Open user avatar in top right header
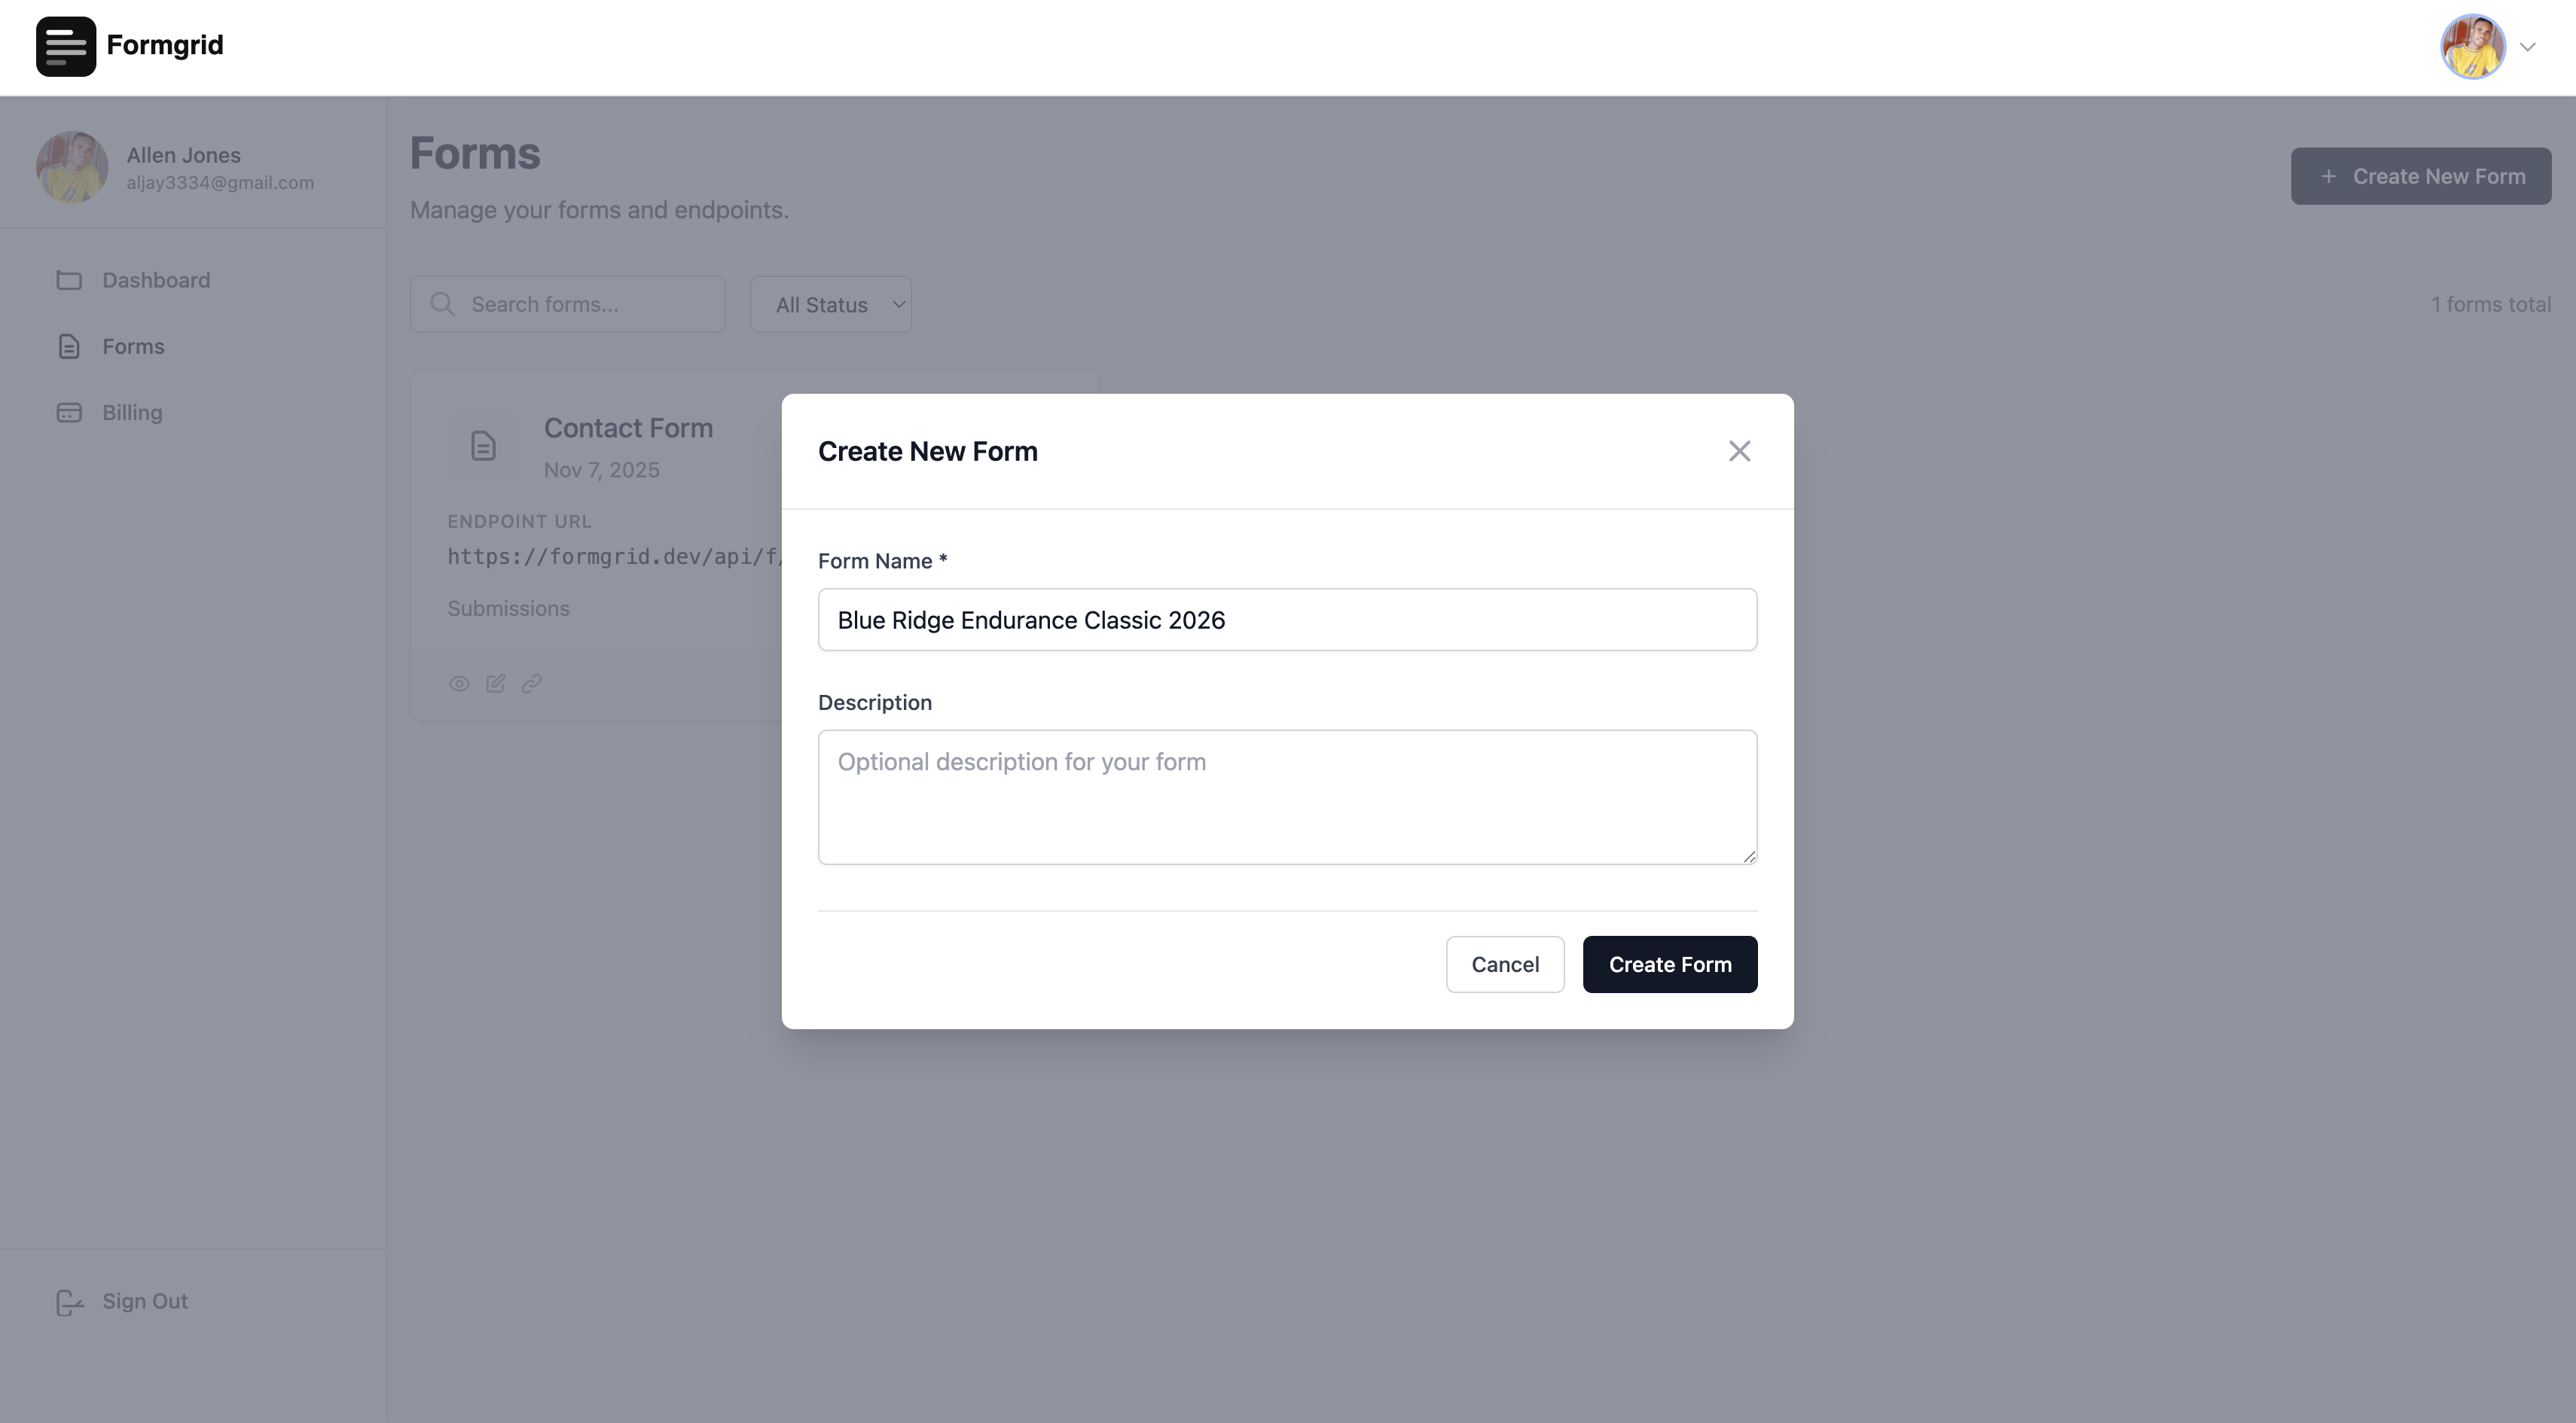 (2472, 46)
